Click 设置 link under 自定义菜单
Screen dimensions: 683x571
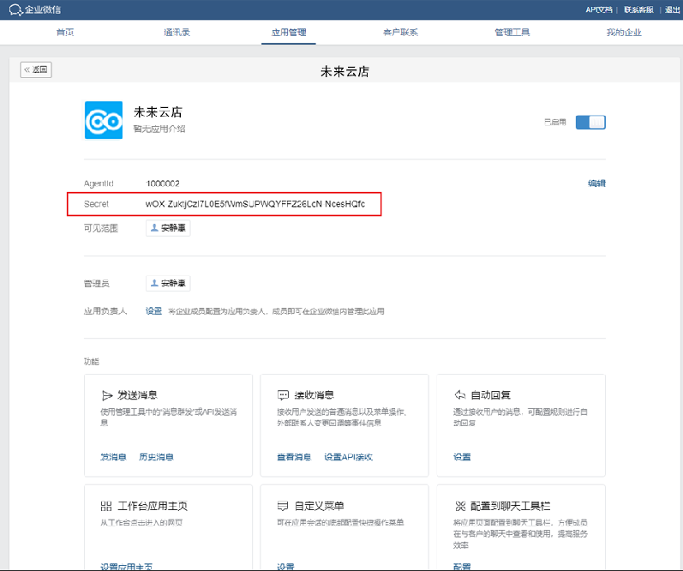[285, 566]
